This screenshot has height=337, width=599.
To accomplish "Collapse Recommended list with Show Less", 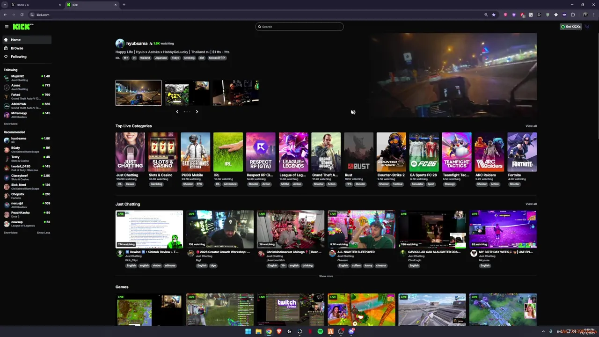I will tap(44, 233).
